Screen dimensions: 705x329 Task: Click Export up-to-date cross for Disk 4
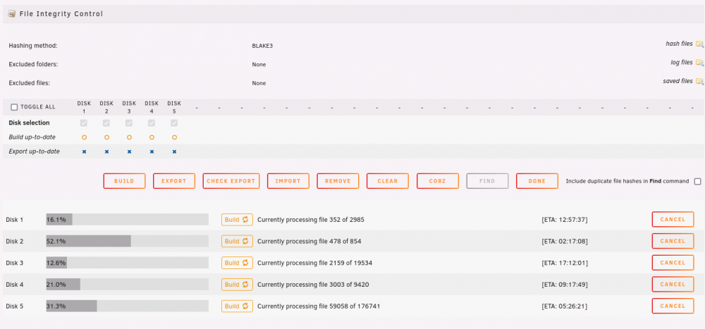pos(152,152)
